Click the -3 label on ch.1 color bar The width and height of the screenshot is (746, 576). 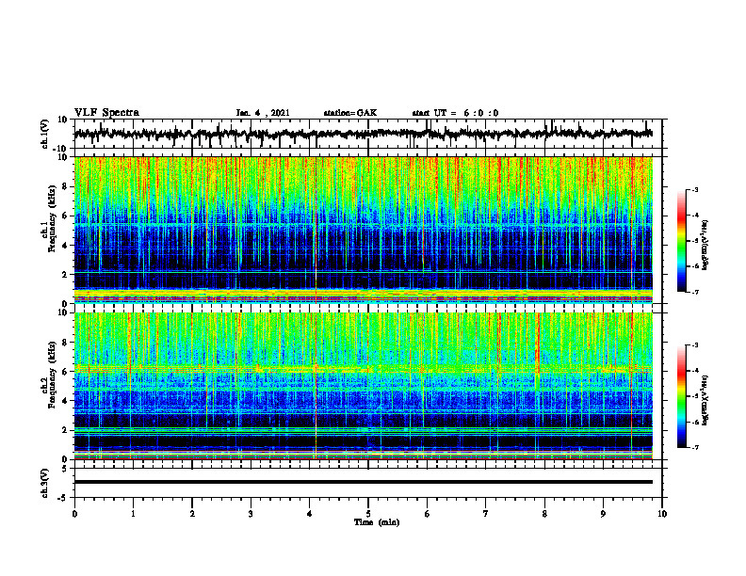click(694, 189)
